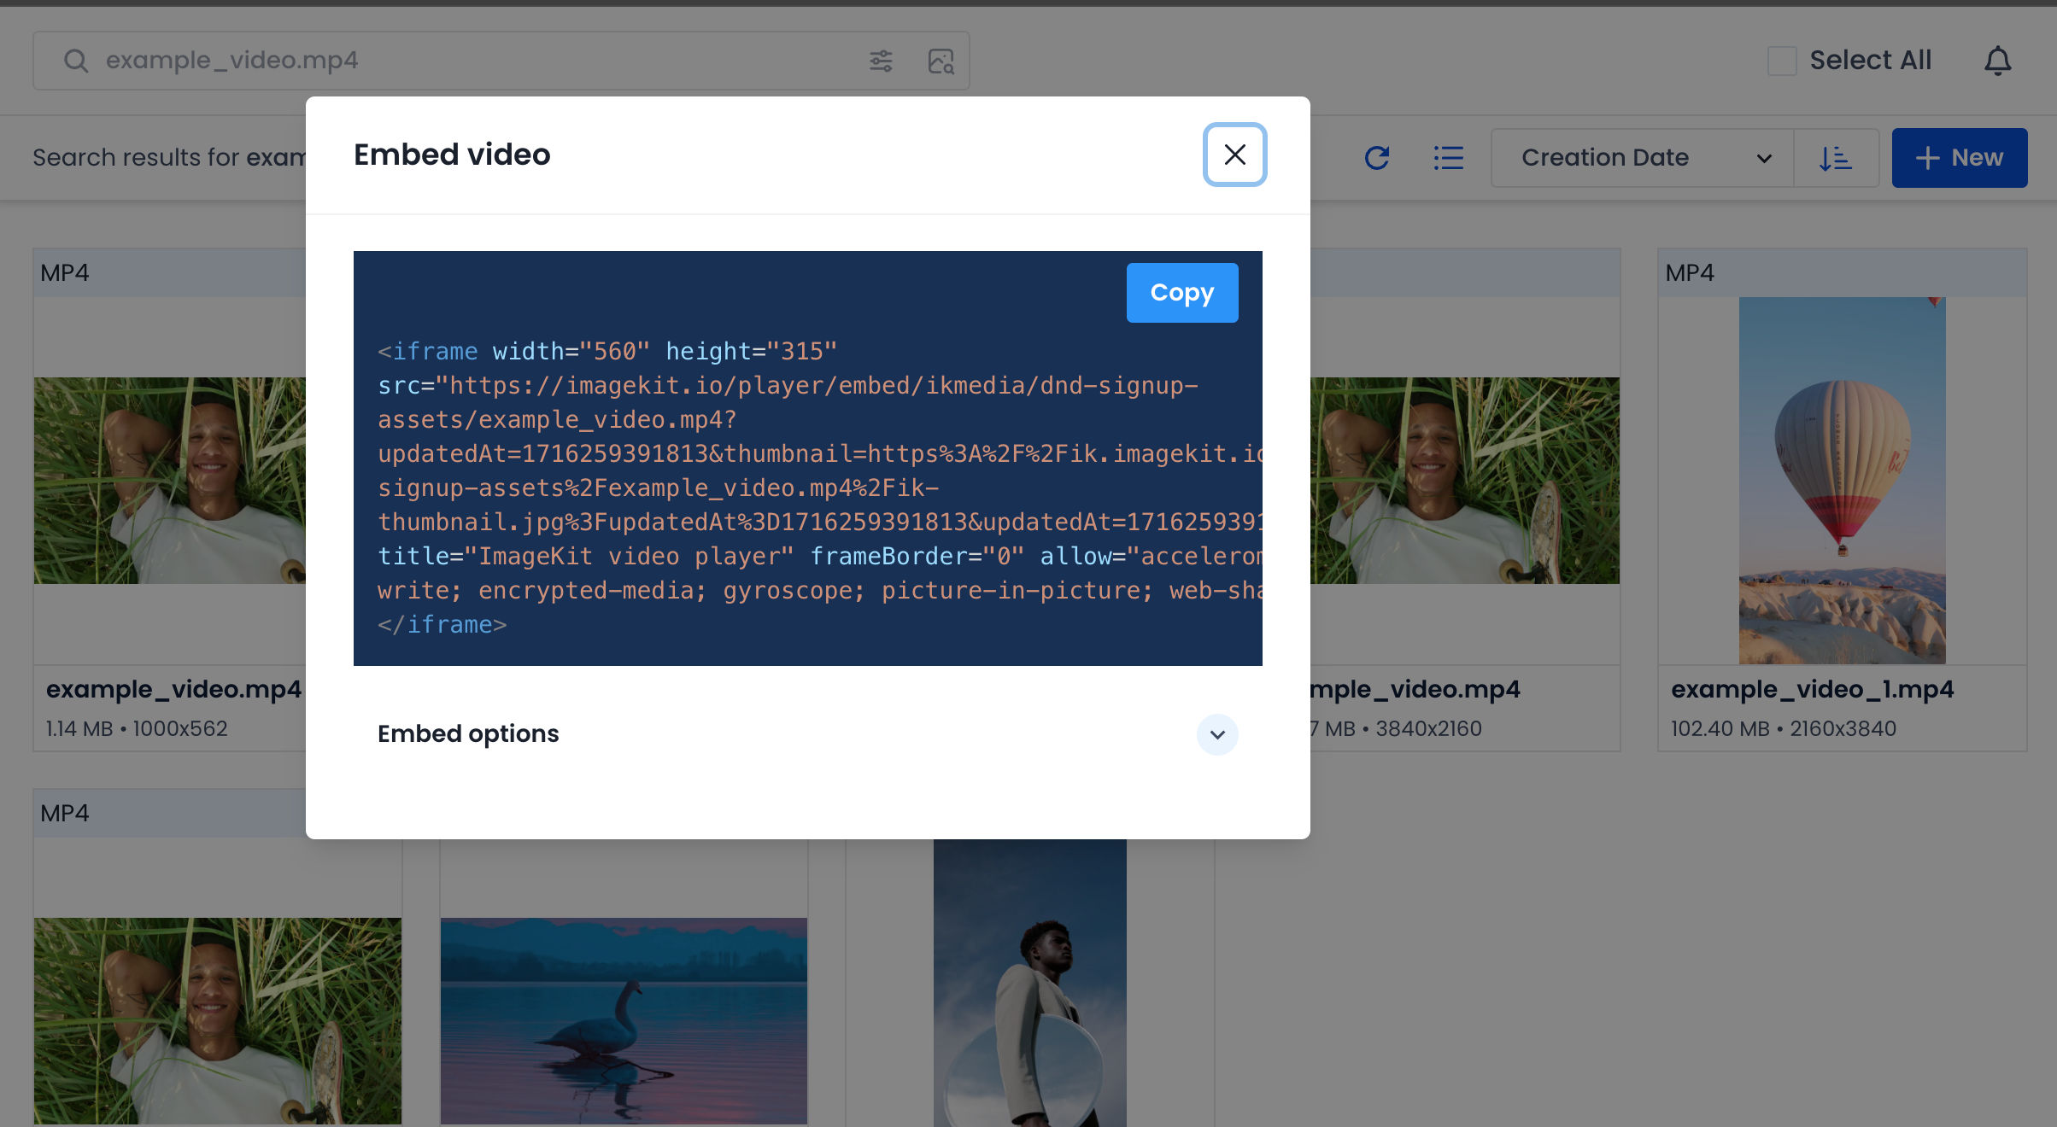Click the reverse image search icon

tap(941, 61)
